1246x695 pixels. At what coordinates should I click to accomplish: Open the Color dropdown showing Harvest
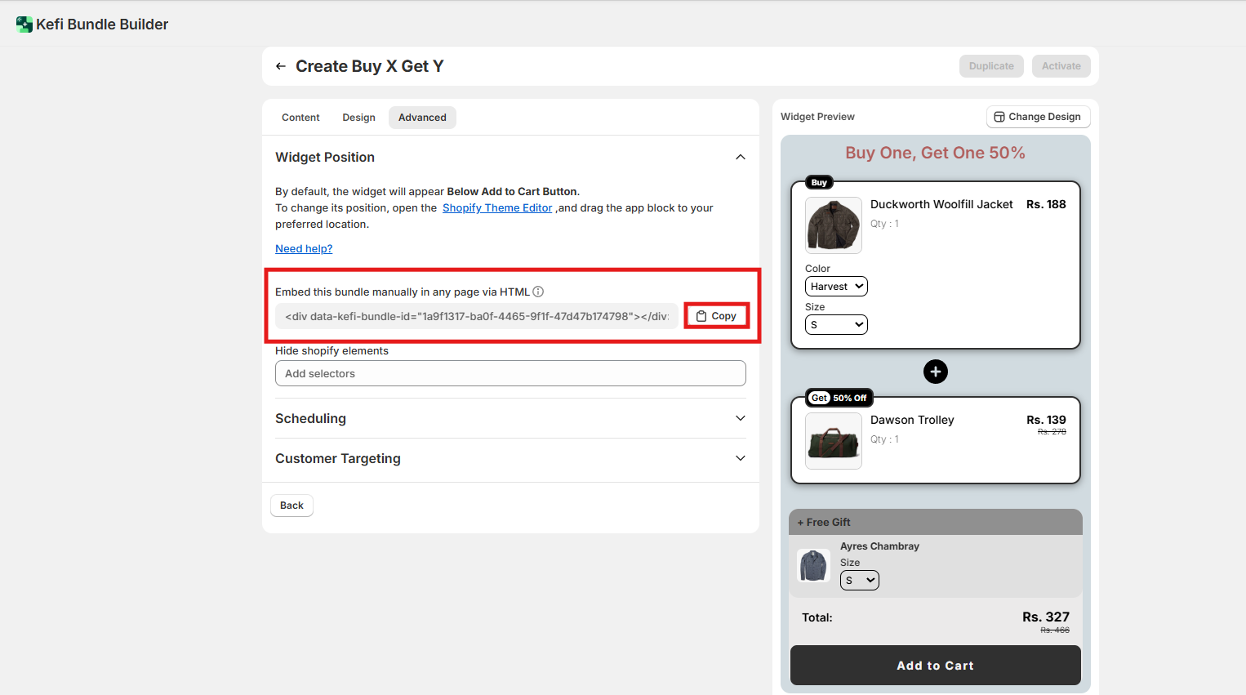(x=836, y=287)
